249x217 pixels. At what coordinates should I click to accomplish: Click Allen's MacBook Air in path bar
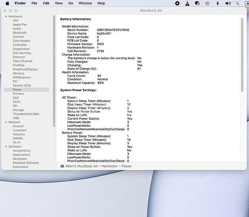(82, 166)
